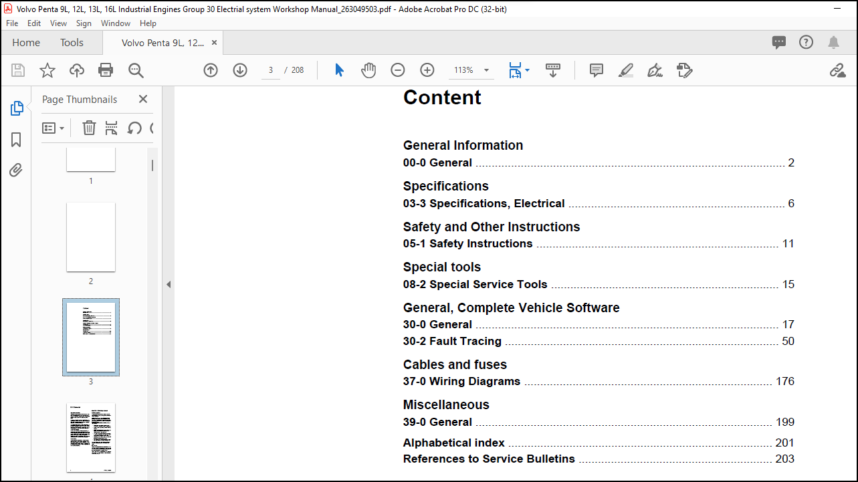Open thumbnails options dropdown menu
Screen dimensions: 858x482
tap(53, 128)
